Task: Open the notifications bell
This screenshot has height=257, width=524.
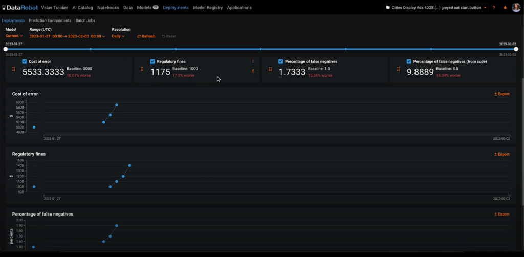Action: coord(505,8)
